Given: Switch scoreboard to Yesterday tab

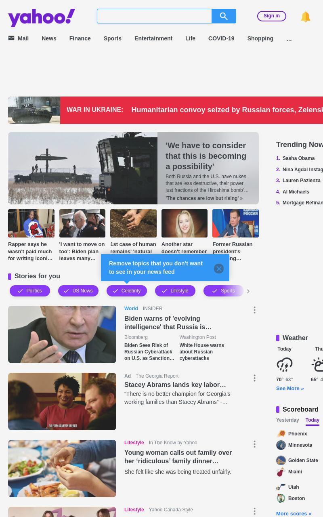Looking at the screenshot, I should 287,420.
